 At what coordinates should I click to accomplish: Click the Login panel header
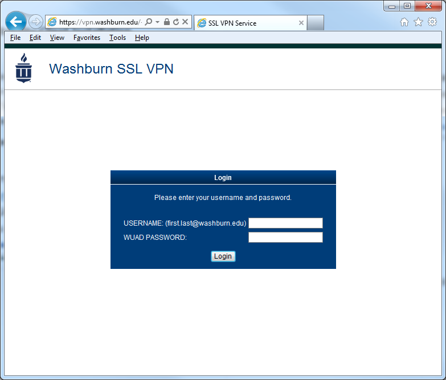(223, 178)
